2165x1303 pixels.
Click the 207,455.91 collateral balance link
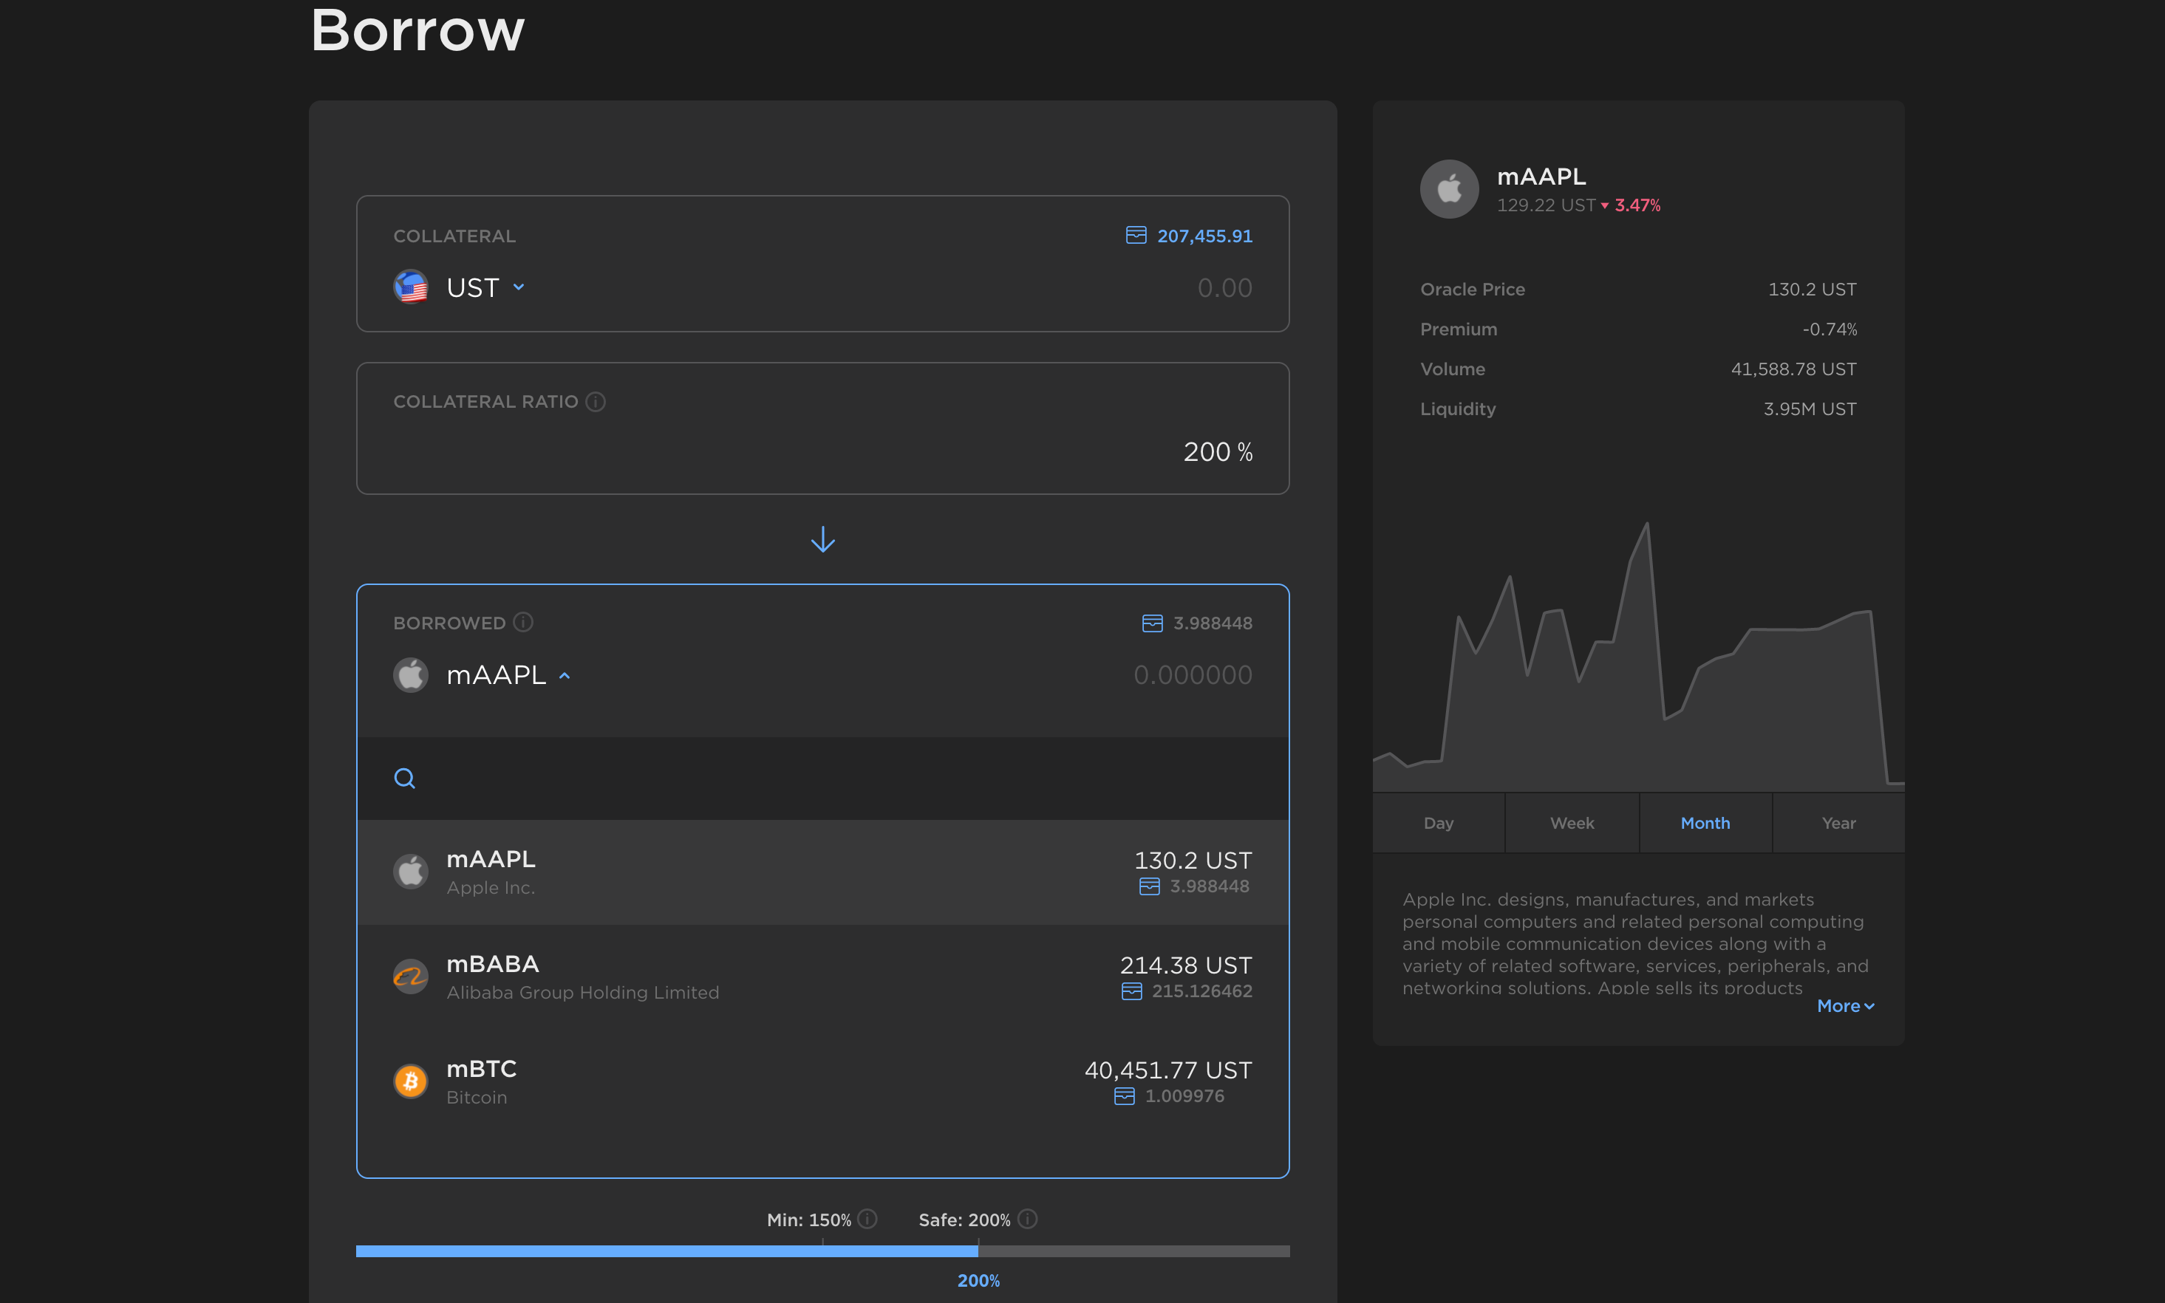tap(1204, 236)
